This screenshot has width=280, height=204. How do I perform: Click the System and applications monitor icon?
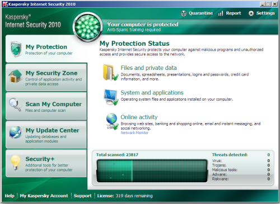click(x=111, y=97)
